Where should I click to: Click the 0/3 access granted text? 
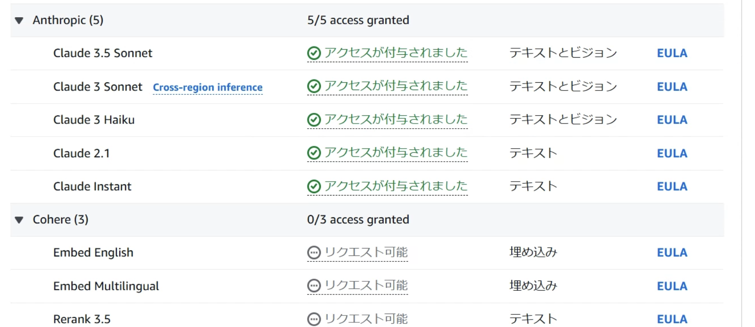(358, 220)
